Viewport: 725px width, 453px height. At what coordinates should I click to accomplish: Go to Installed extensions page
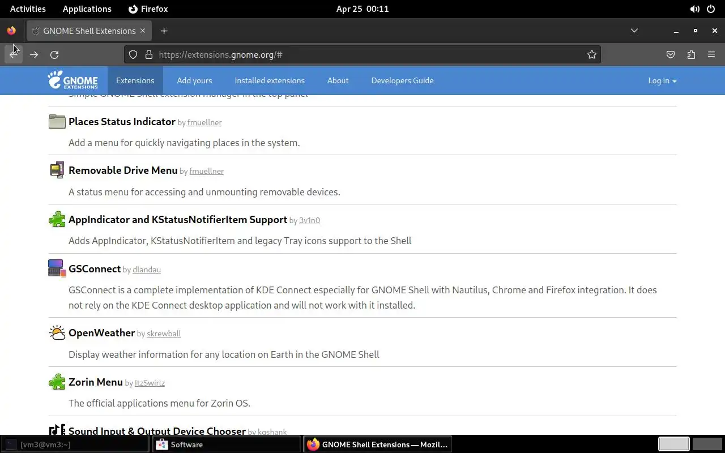pyautogui.click(x=270, y=80)
